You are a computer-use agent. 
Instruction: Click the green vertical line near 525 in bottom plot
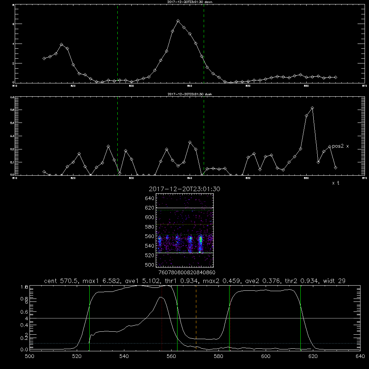tap(89, 318)
